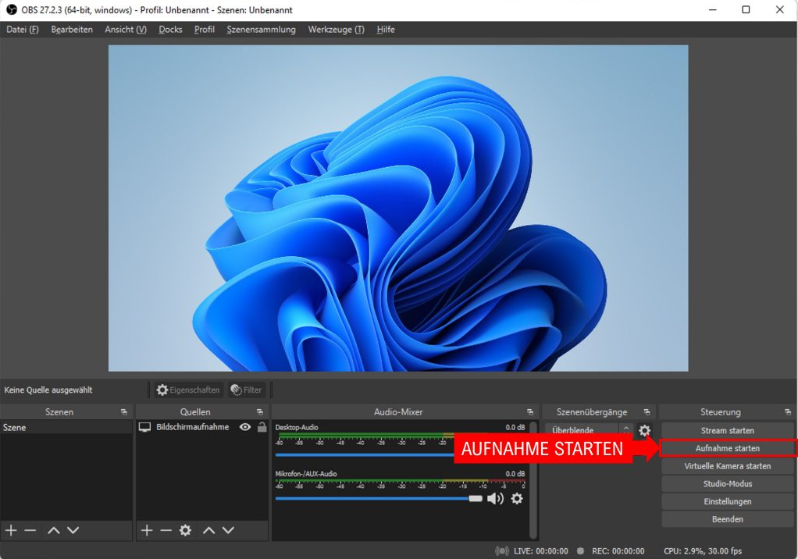Add a new source with plus icon
Screen dimensions: 798x559
point(146,530)
